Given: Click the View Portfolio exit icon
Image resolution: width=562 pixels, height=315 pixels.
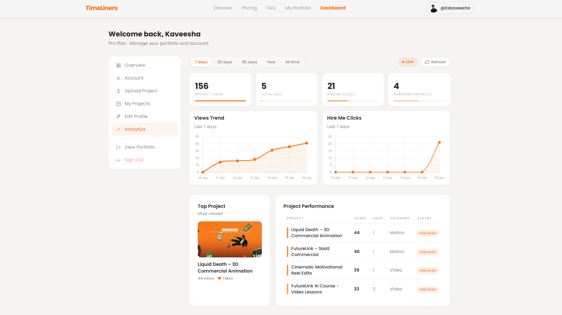Looking at the screenshot, I should tap(118, 147).
